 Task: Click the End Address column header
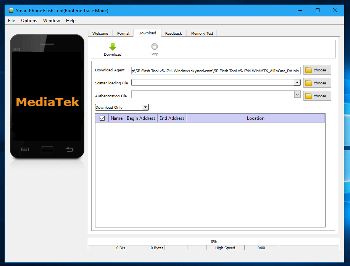point(172,118)
